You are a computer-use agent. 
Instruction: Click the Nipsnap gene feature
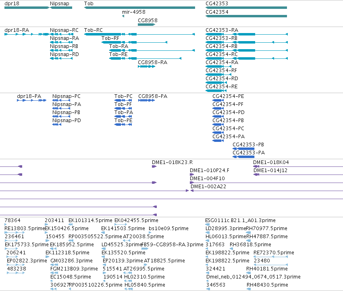tap(61, 8)
